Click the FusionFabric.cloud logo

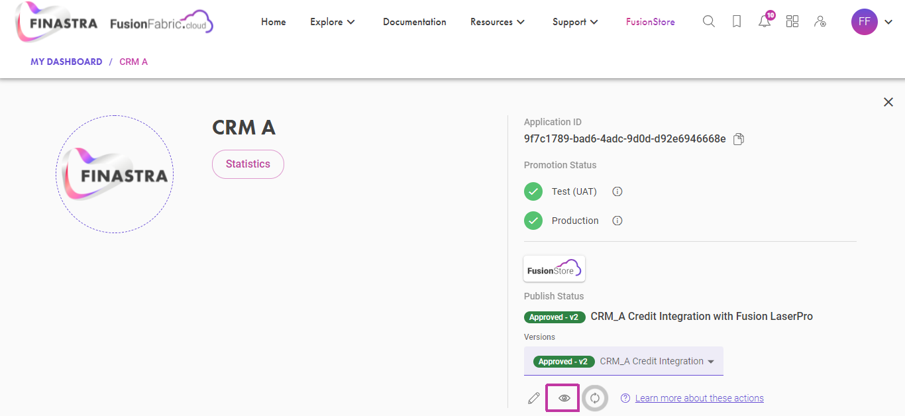click(162, 23)
